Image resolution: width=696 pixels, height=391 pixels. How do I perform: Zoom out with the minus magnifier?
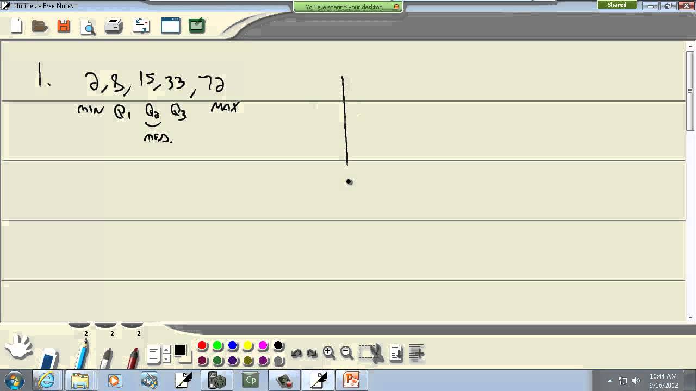(346, 352)
